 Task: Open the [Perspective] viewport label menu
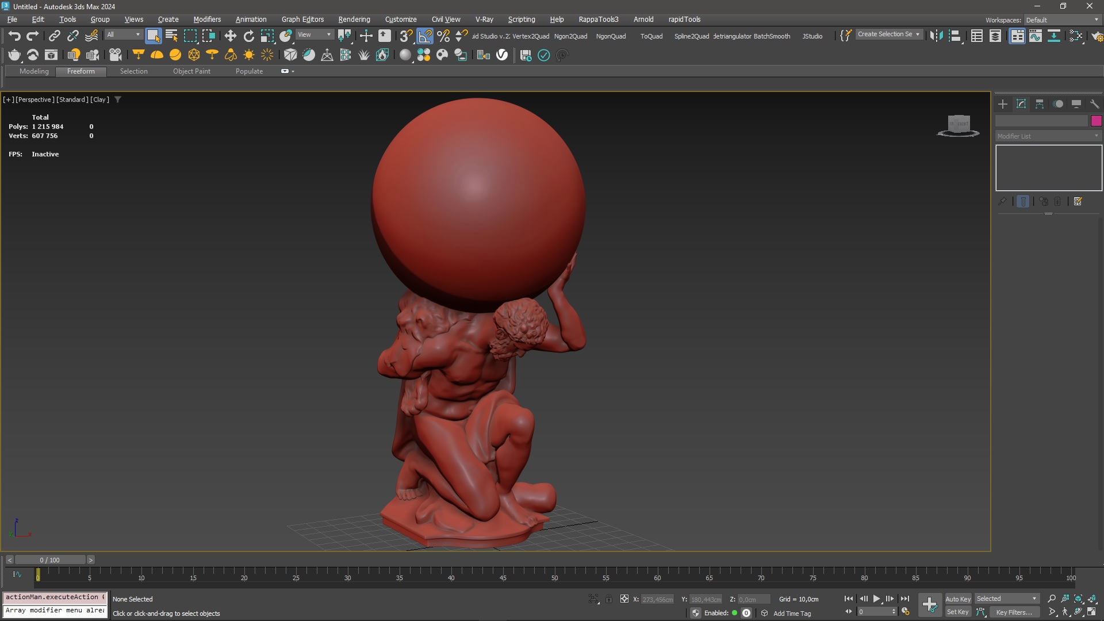[35, 99]
